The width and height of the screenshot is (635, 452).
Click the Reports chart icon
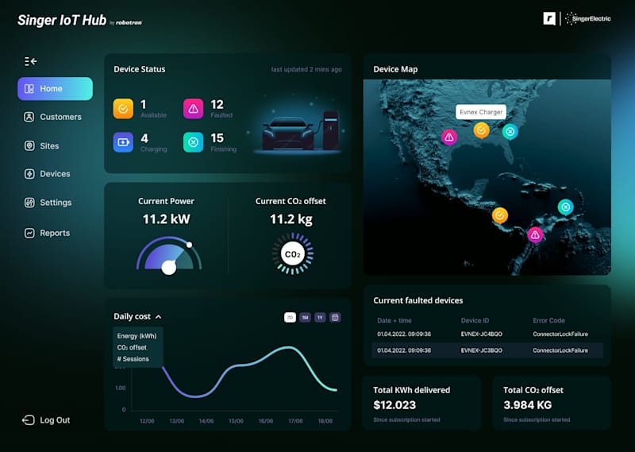[x=29, y=233]
